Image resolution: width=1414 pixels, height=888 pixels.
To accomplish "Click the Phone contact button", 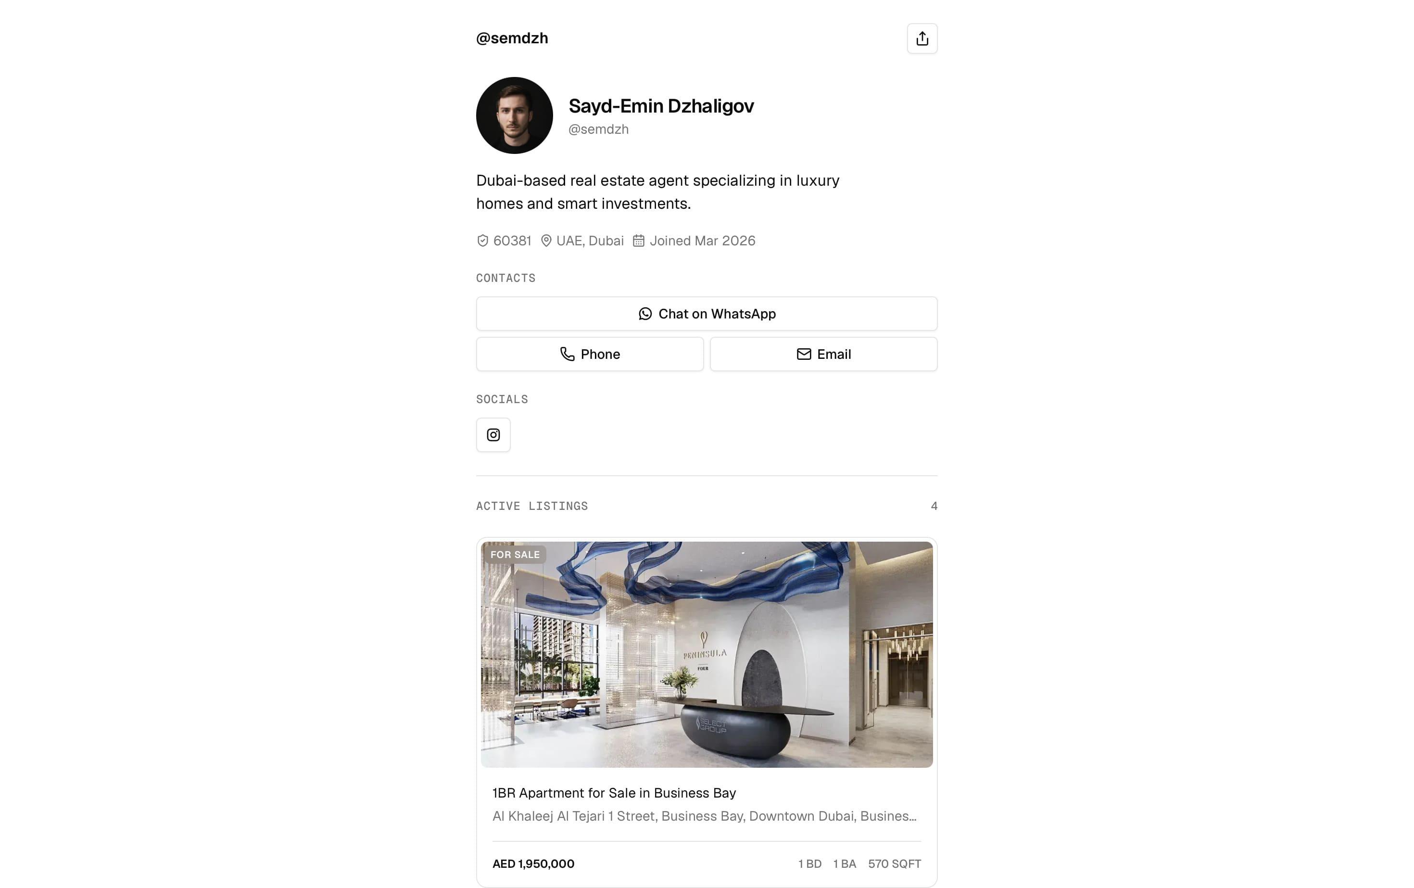I will (590, 354).
